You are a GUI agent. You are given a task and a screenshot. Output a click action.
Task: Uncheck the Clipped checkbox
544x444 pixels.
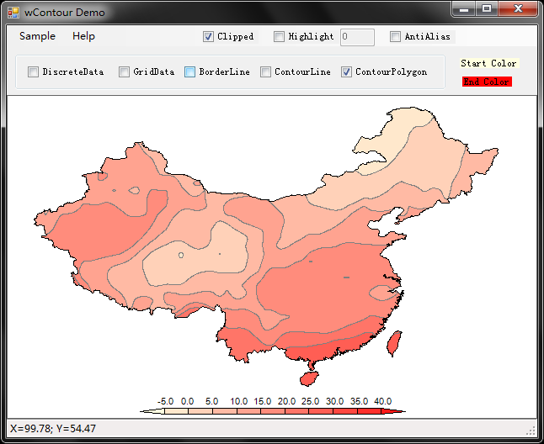point(208,37)
